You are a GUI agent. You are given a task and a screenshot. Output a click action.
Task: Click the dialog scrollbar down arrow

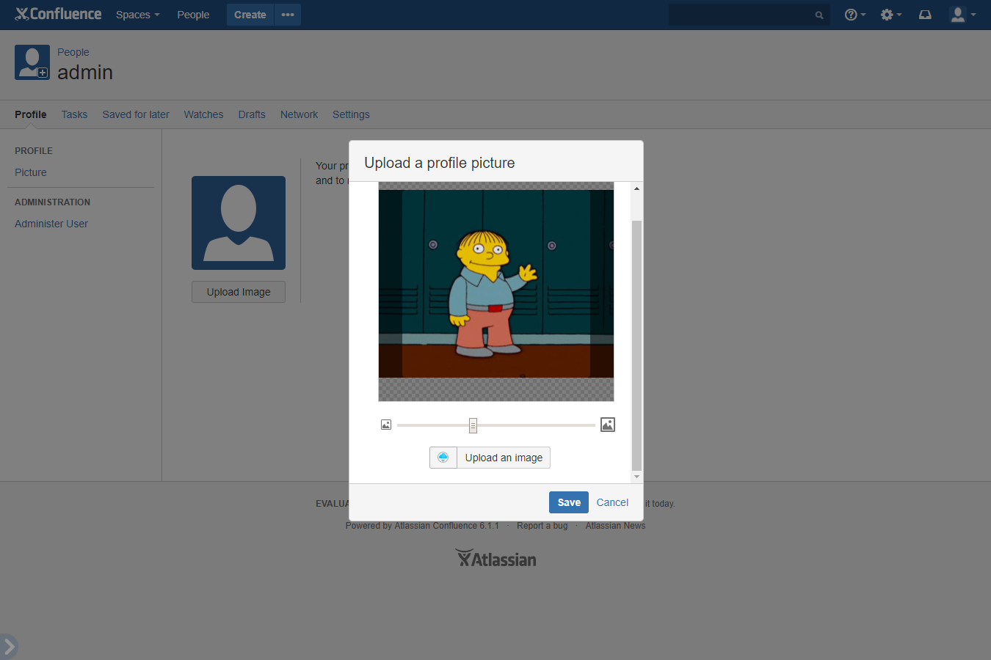coord(636,477)
